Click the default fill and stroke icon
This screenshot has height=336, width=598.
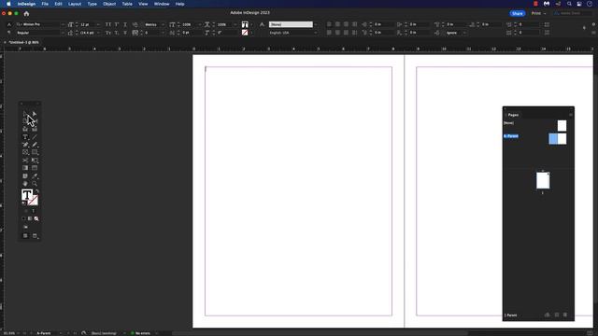(x=23, y=203)
